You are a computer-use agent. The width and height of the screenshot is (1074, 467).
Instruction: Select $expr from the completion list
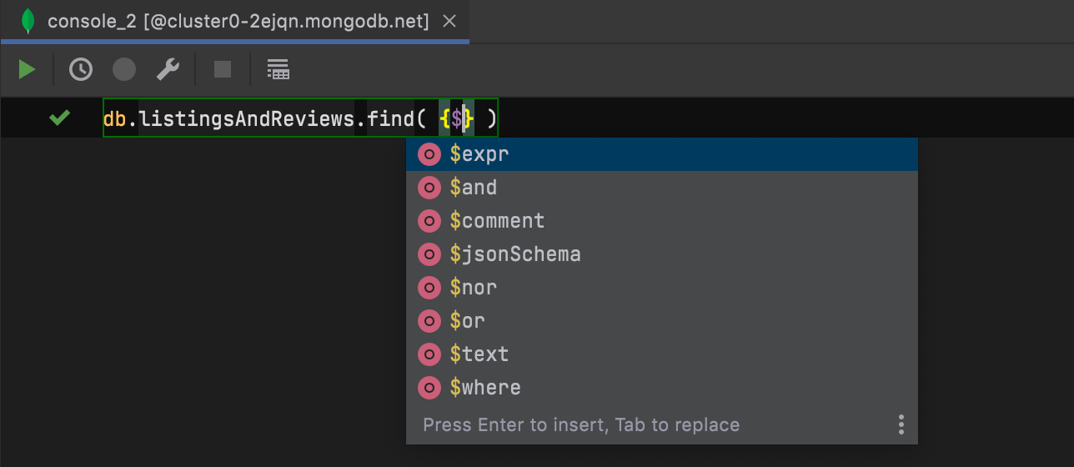coord(479,154)
